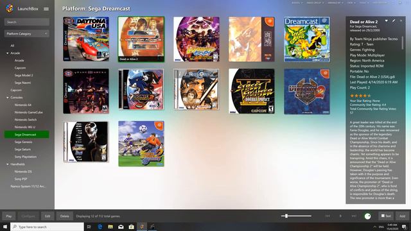Favorite Dead or Alive 2 with heart icon
The width and height of the screenshot is (411, 231).
click(x=387, y=21)
